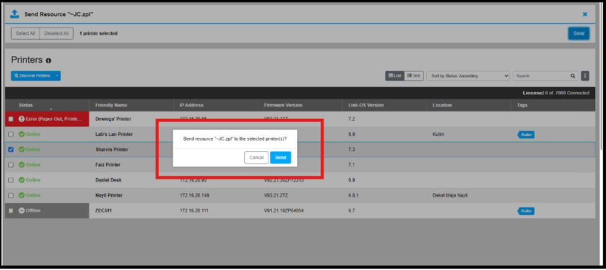Click Nayli Printer name
The height and width of the screenshot is (270, 606).
coord(109,196)
